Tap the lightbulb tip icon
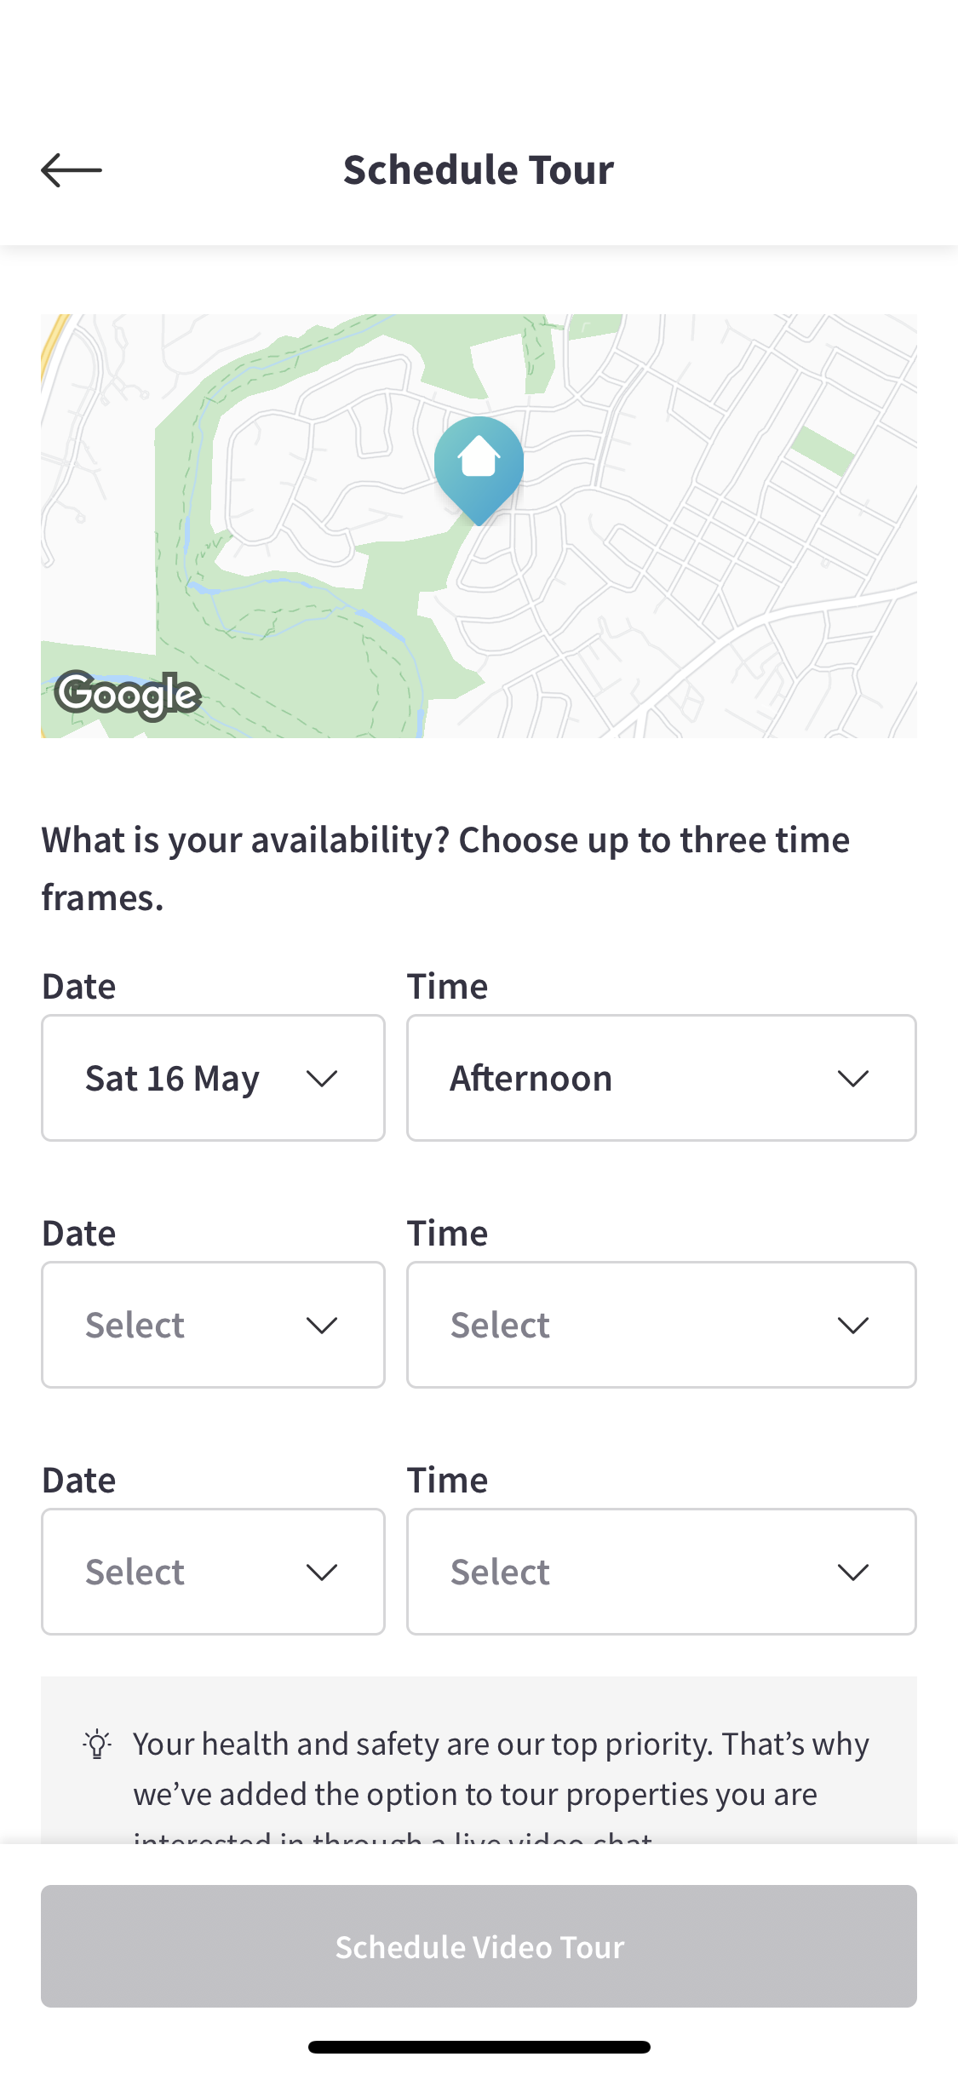 pos(97,1744)
